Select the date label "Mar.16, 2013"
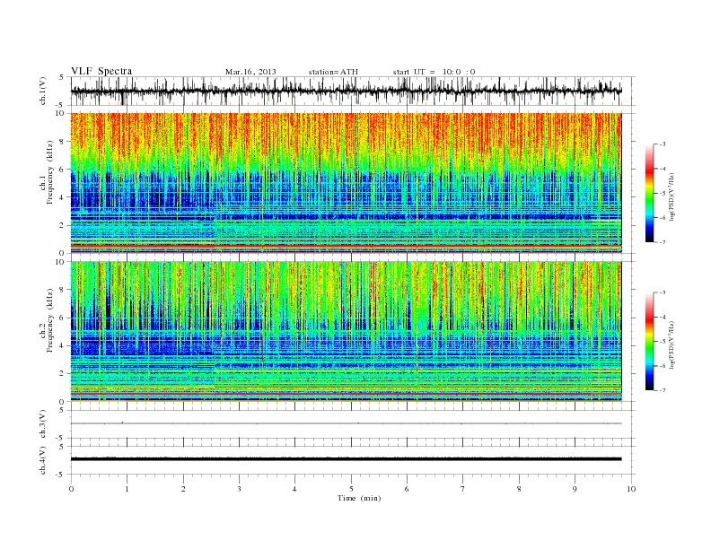 tap(250, 72)
